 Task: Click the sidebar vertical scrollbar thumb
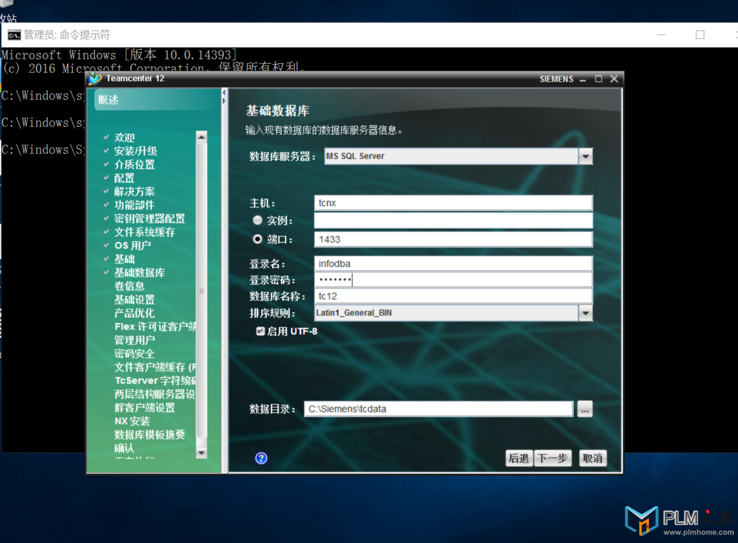point(202,290)
